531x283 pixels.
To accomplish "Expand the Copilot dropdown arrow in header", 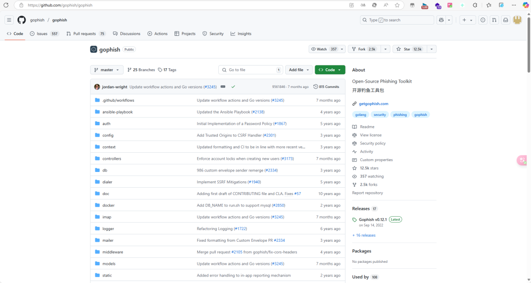I will coord(449,20).
